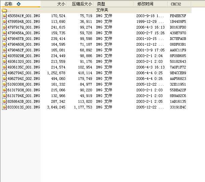Click file icon of 4798457B_001.DWG
Screen dimensions: 205x182
(x=4, y=39)
